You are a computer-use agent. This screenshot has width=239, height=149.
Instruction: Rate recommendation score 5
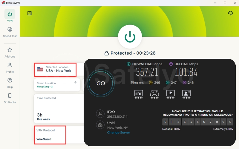point(197,122)
